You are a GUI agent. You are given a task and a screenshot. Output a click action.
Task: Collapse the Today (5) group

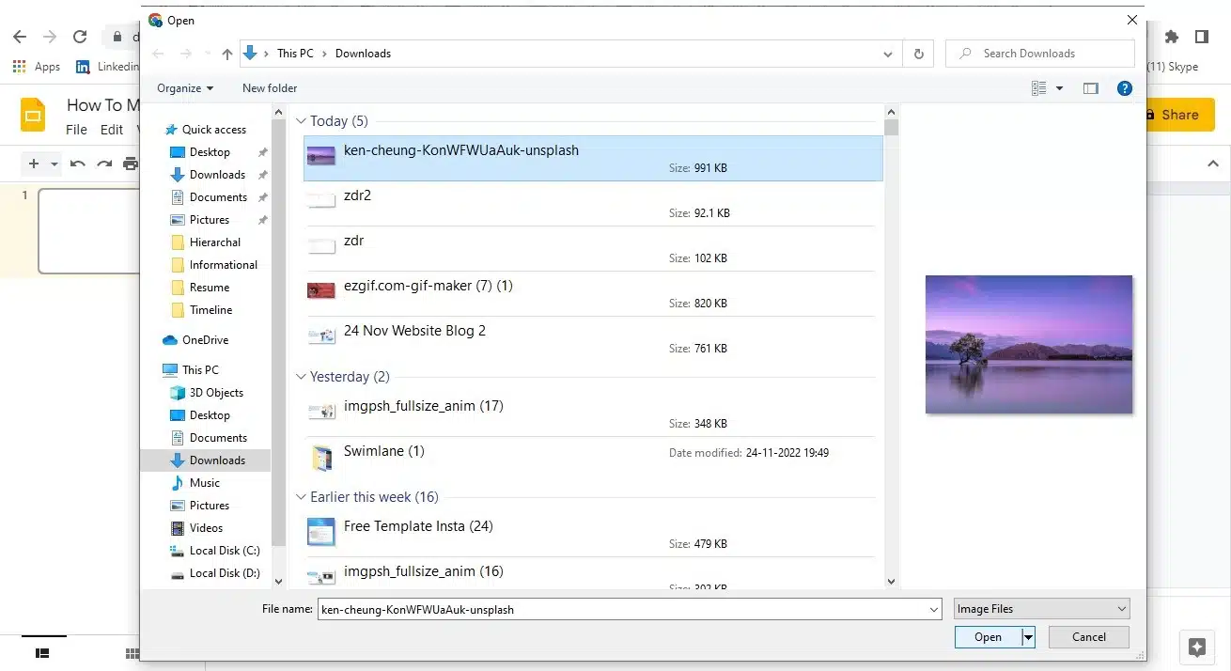tap(302, 121)
